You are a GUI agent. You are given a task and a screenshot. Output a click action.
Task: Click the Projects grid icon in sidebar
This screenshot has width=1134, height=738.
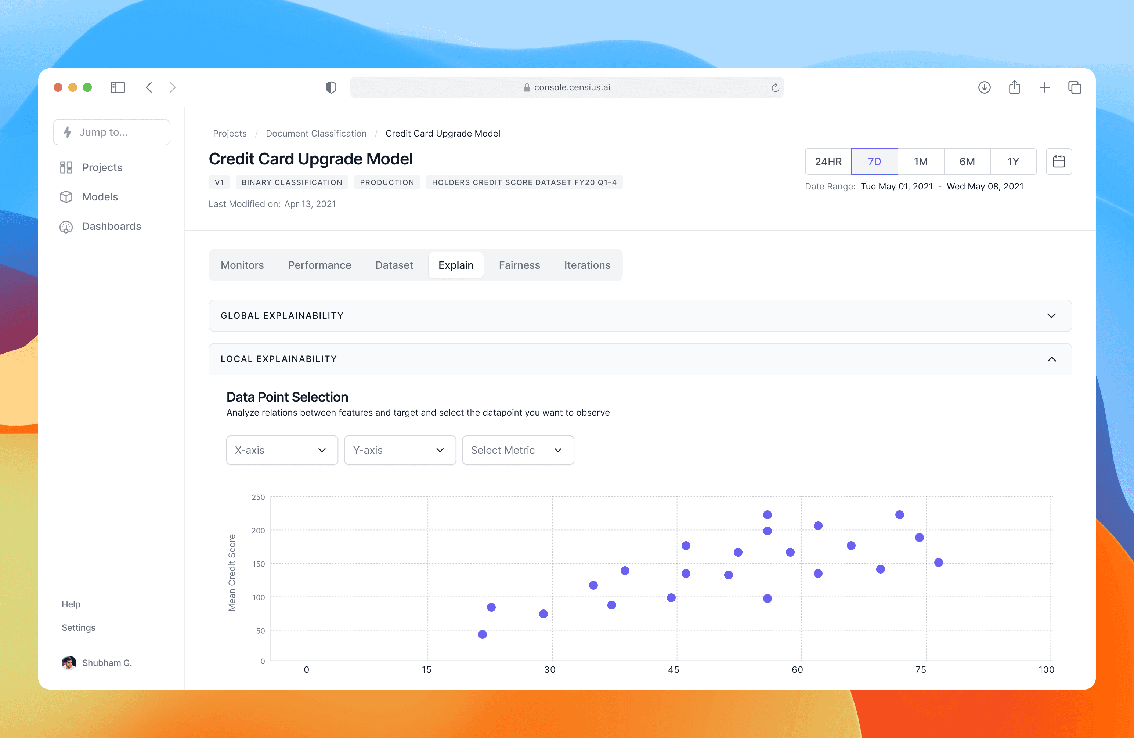tap(66, 167)
